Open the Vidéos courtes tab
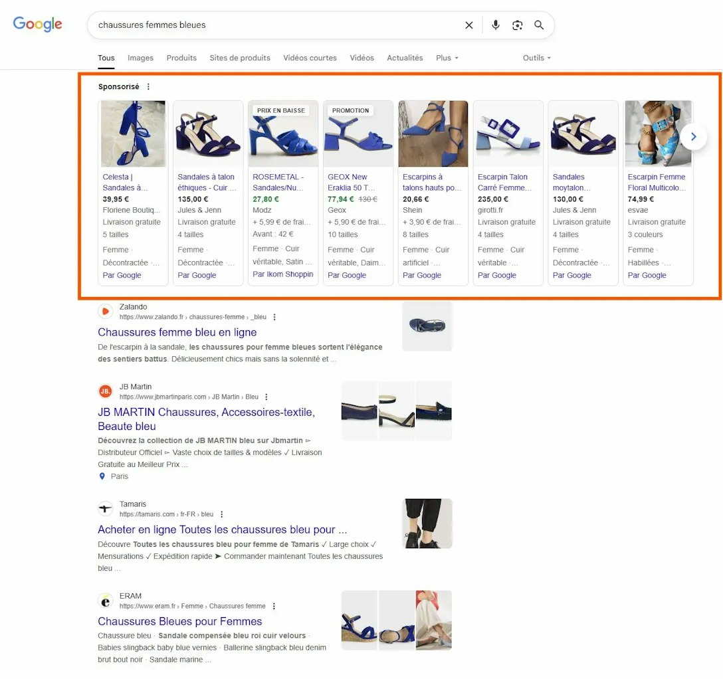Image resolution: width=723 pixels, height=679 pixels. (310, 58)
